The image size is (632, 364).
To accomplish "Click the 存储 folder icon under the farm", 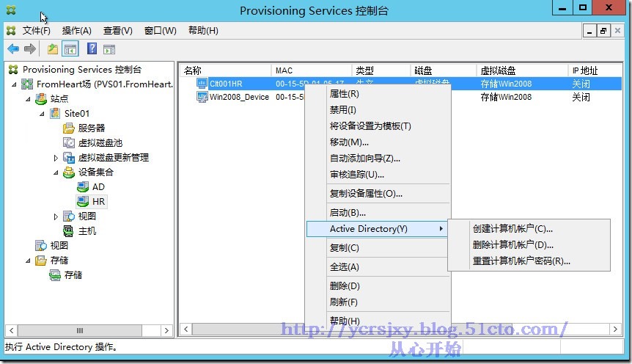I will click(41, 261).
